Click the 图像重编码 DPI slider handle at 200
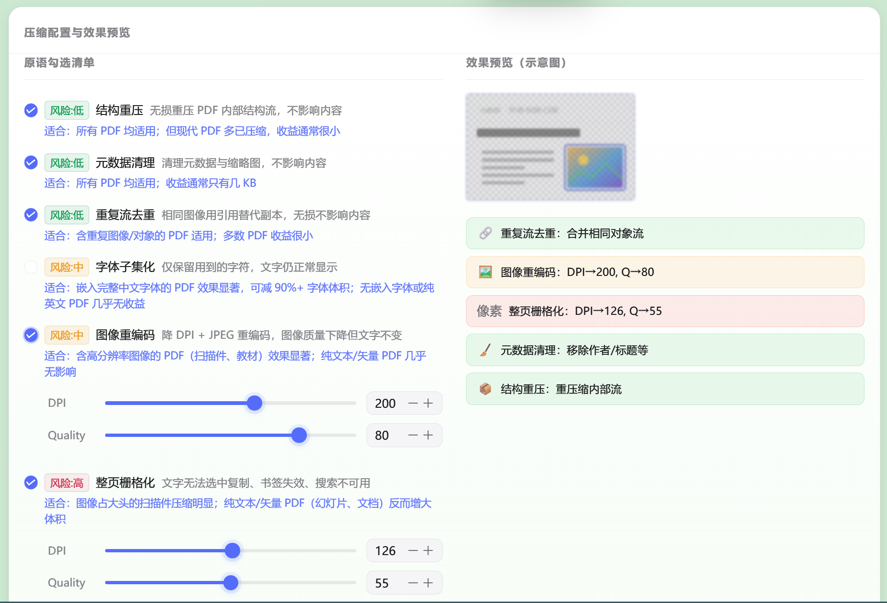Image resolution: width=887 pixels, height=603 pixels. tap(254, 403)
